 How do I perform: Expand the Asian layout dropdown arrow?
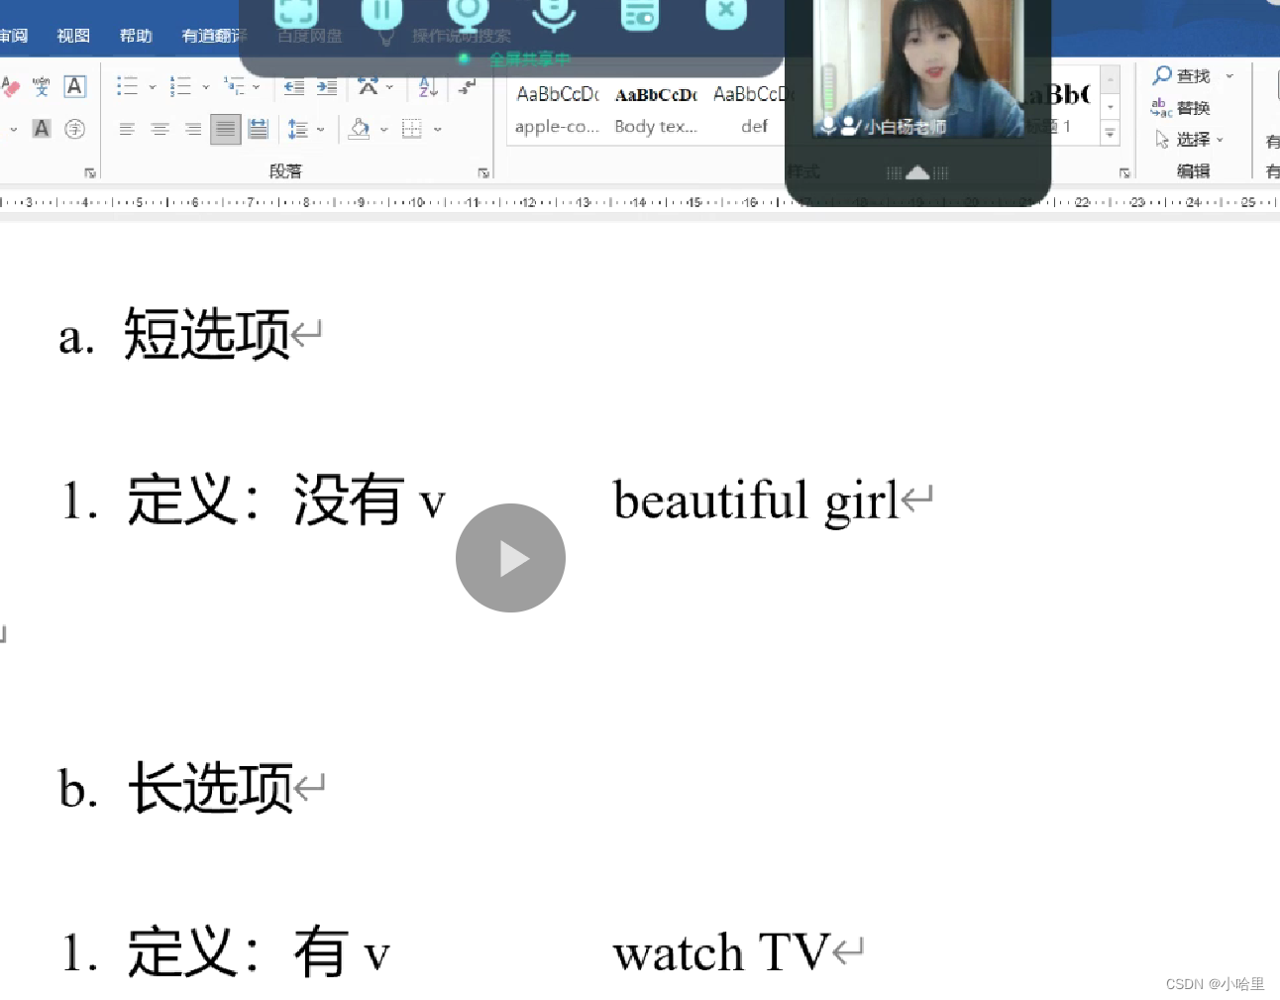(389, 87)
